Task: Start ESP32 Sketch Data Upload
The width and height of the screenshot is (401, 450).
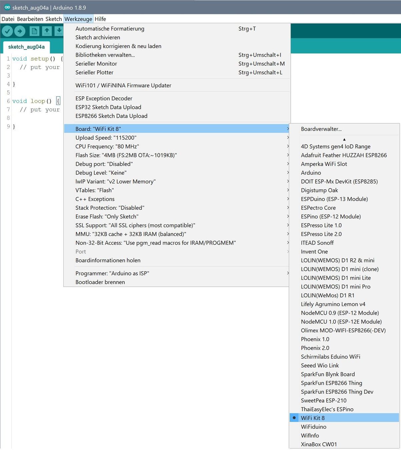Action: click(x=176, y=107)
